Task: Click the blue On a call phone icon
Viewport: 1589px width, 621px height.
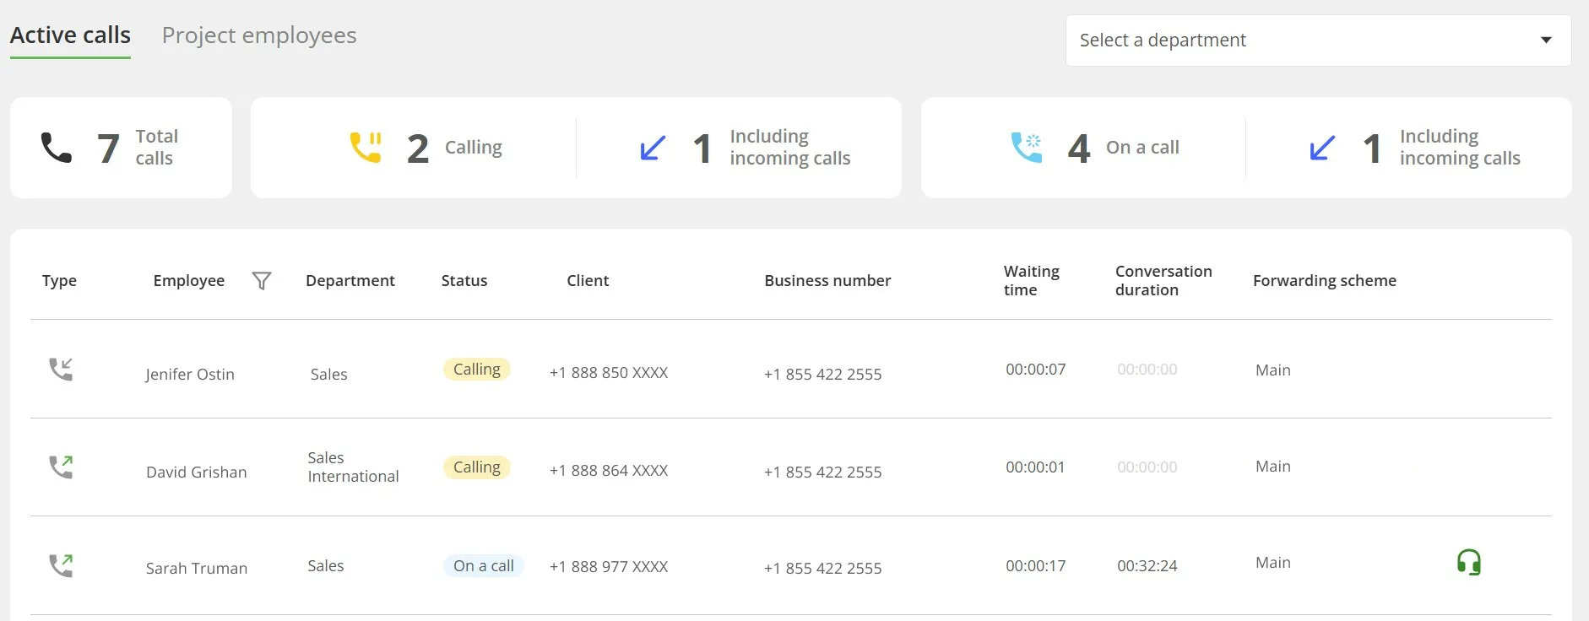Action: click(x=1027, y=148)
